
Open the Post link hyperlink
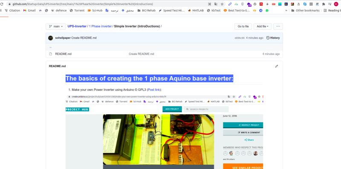coord(154,90)
